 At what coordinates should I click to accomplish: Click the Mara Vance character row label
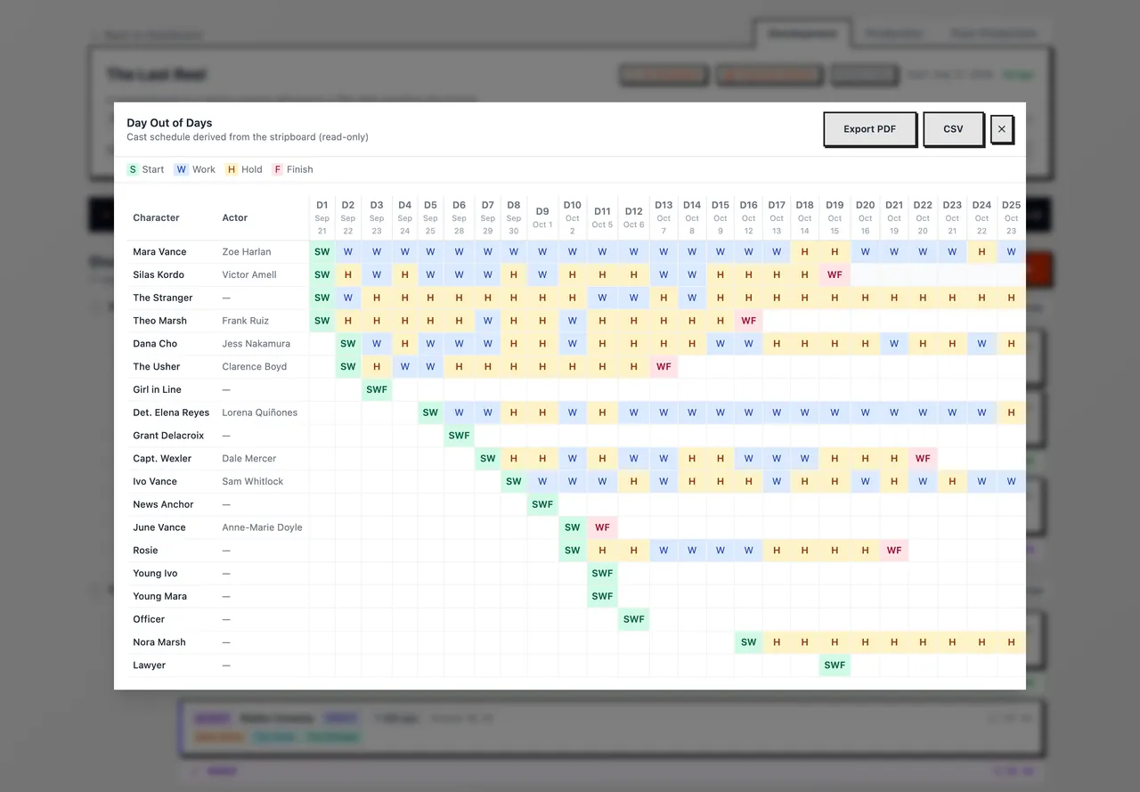point(159,252)
